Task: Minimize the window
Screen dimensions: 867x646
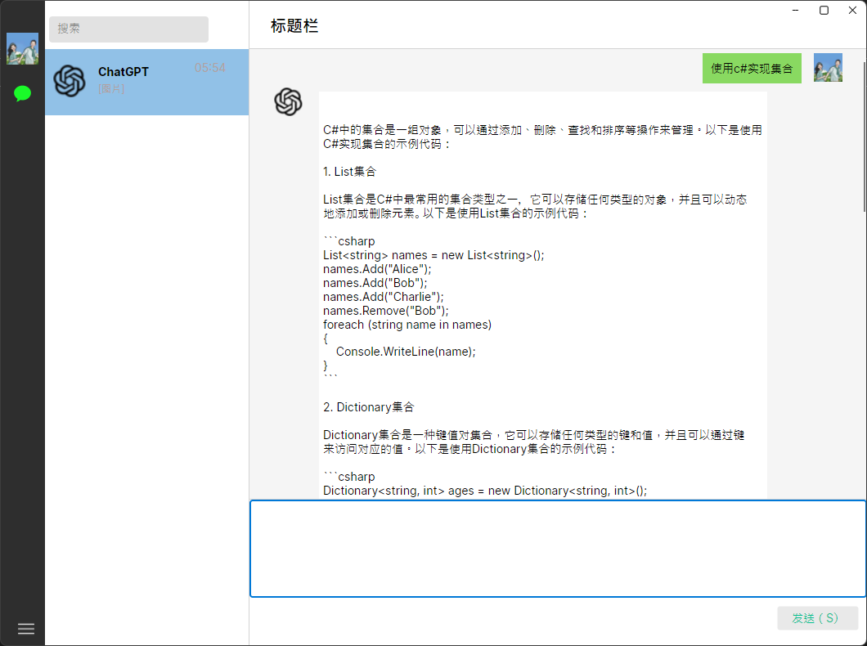Action: [795, 10]
